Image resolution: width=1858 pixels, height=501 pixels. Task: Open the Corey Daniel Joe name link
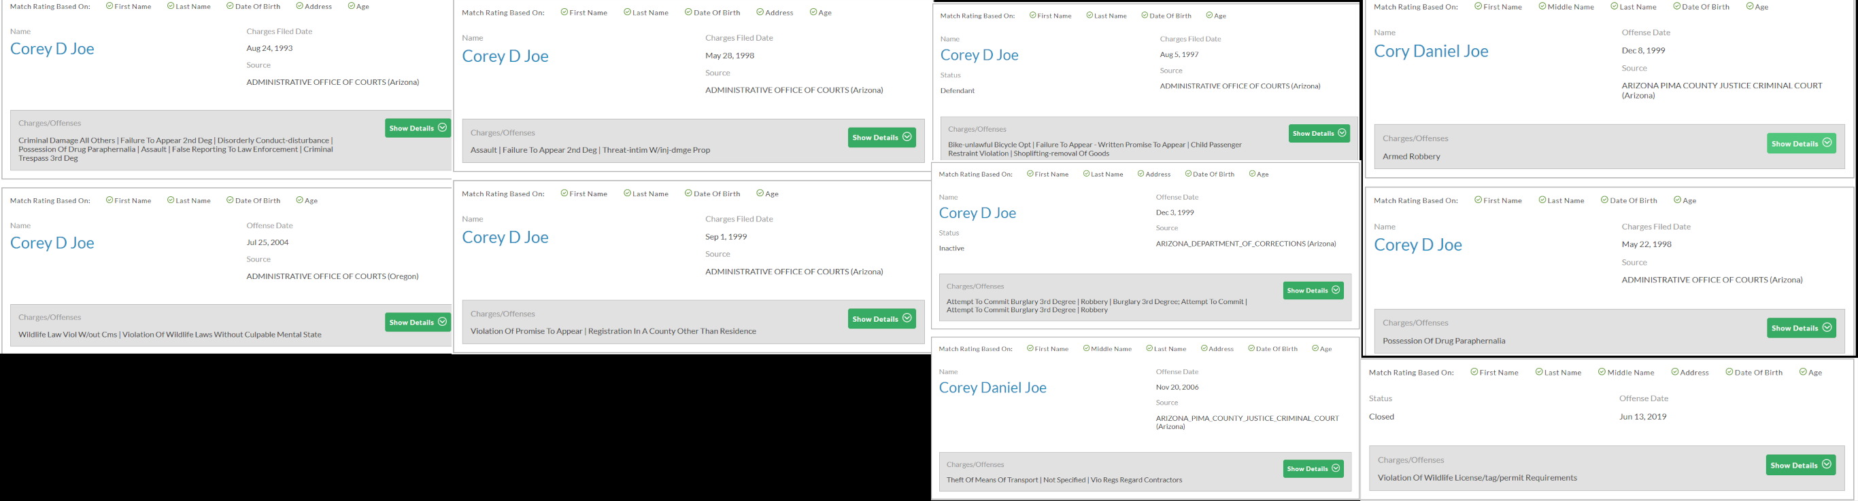(992, 388)
